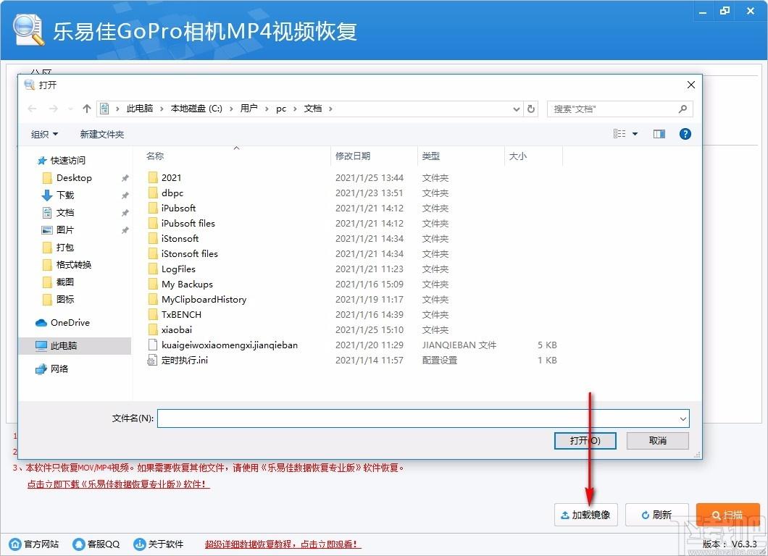Select the iStonsoft folder

pos(173,238)
